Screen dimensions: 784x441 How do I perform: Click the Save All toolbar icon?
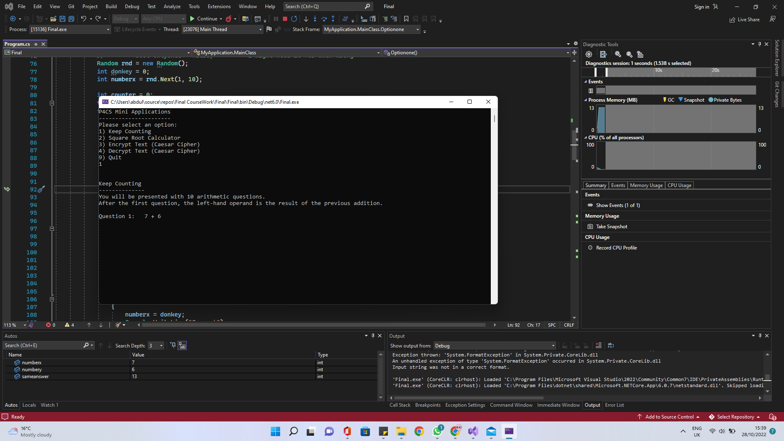[x=71, y=19]
